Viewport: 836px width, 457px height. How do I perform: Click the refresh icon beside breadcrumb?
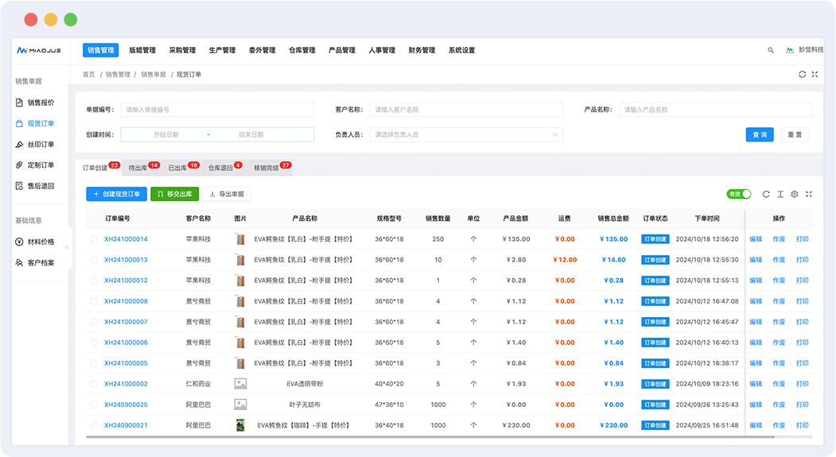pos(802,75)
